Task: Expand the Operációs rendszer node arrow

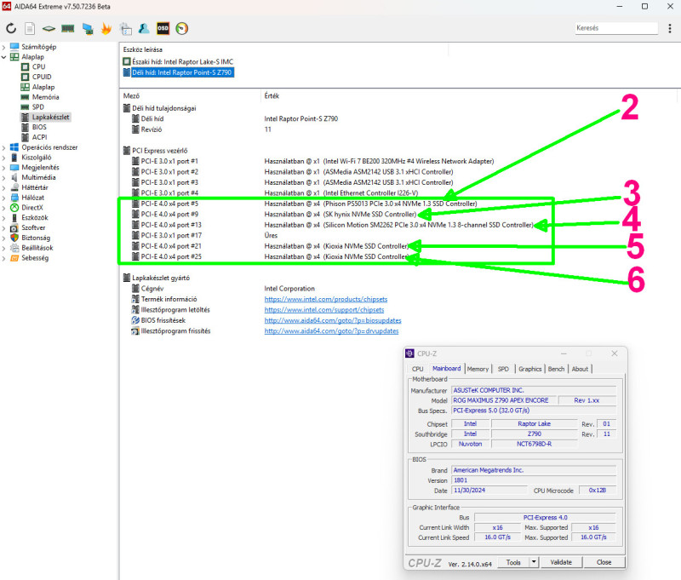Action: (4, 147)
